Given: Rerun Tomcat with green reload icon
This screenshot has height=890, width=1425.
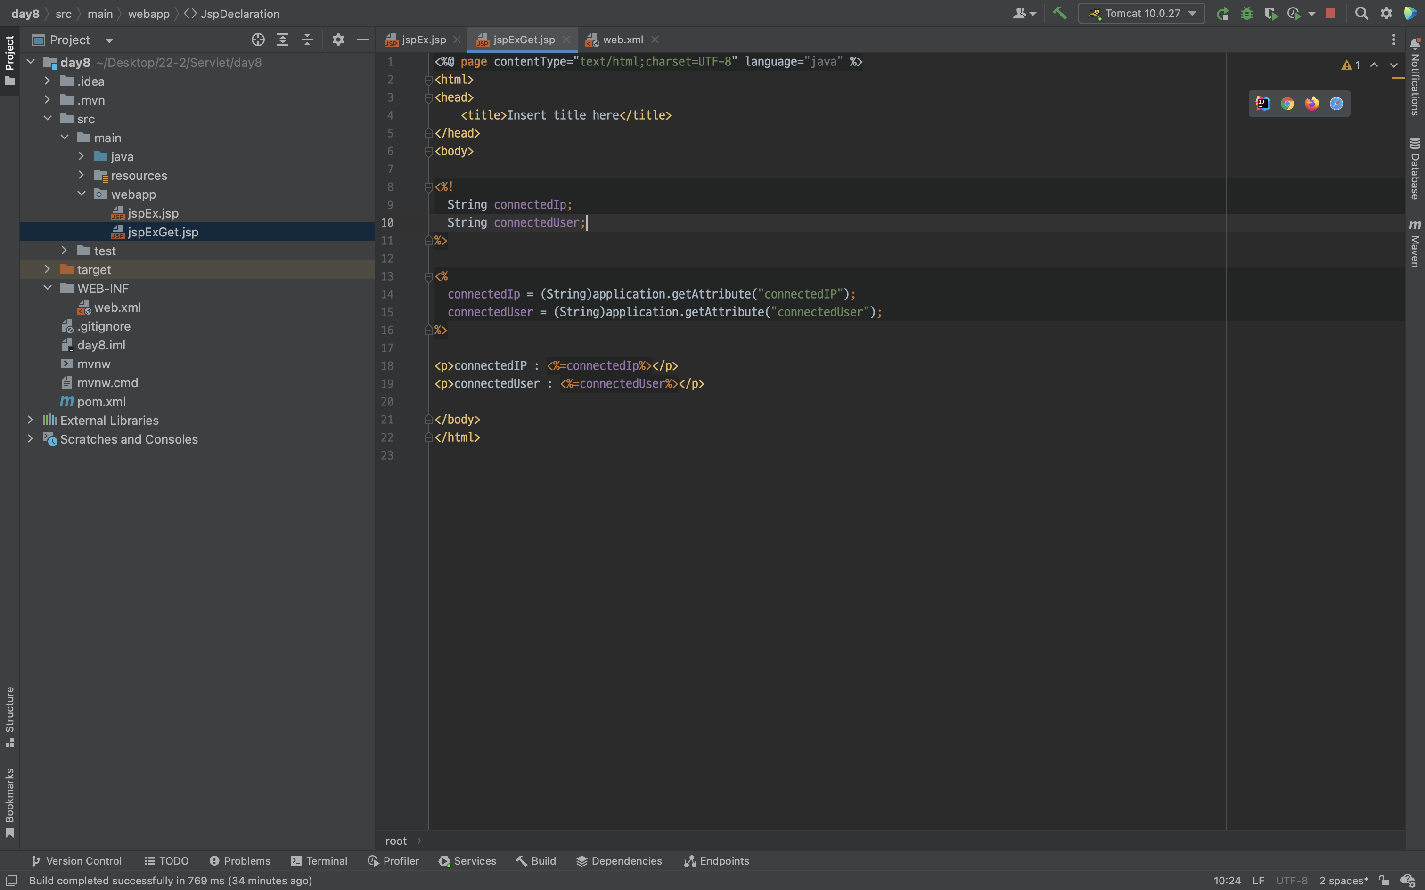Looking at the screenshot, I should tap(1222, 14).
